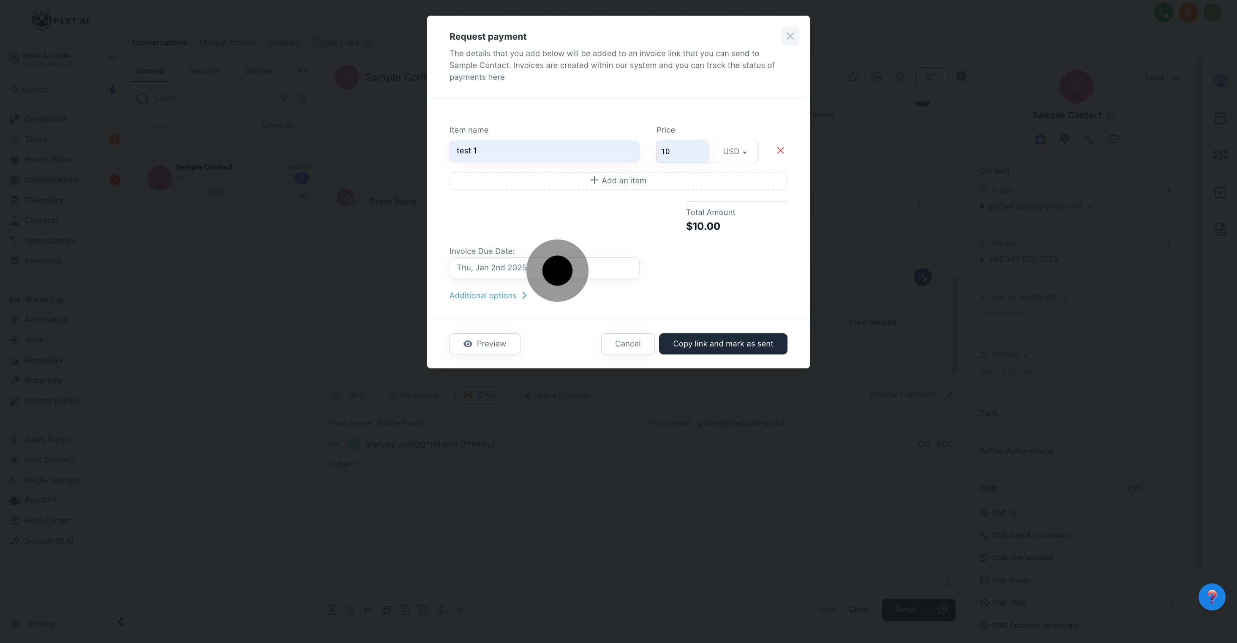Star the Sample Contact conversation
1237x643 pixels.
[x=853, y=77]
